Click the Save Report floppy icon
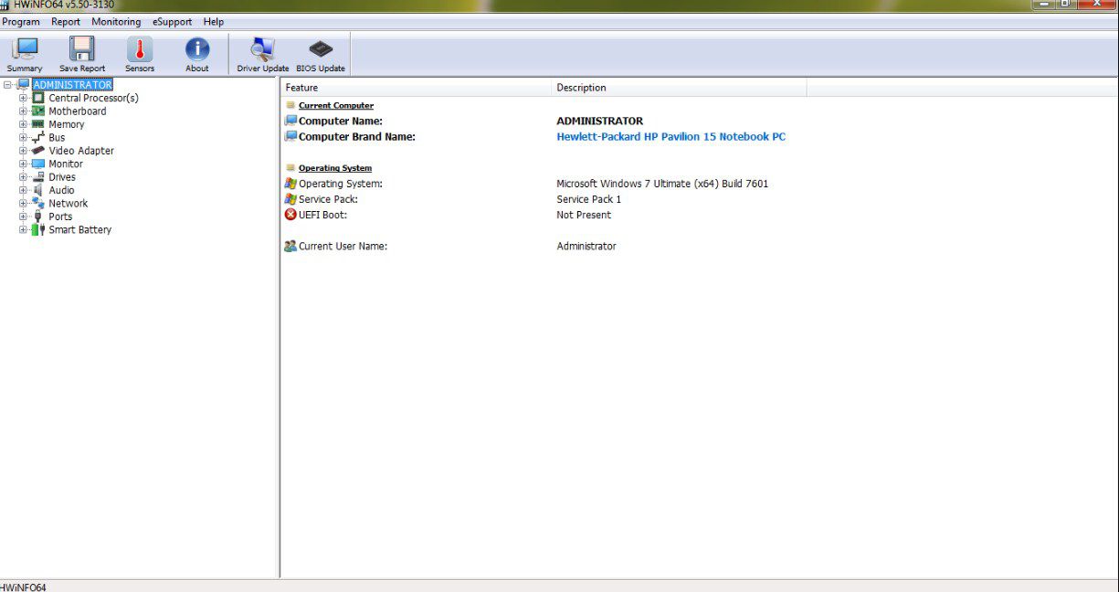The height and width of the screenshot is (592, 1119). click(x=82, y=54)
